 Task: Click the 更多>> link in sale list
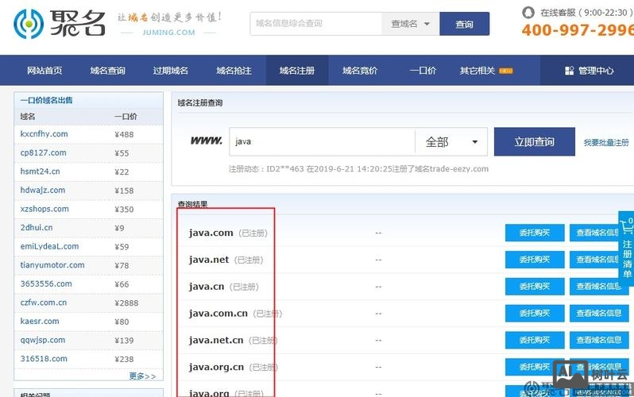click(142, 376)
